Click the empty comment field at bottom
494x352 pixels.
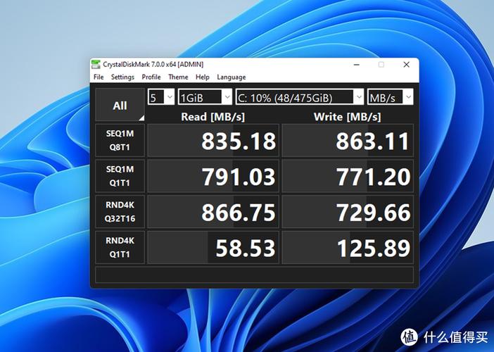[x=254, y=275]
